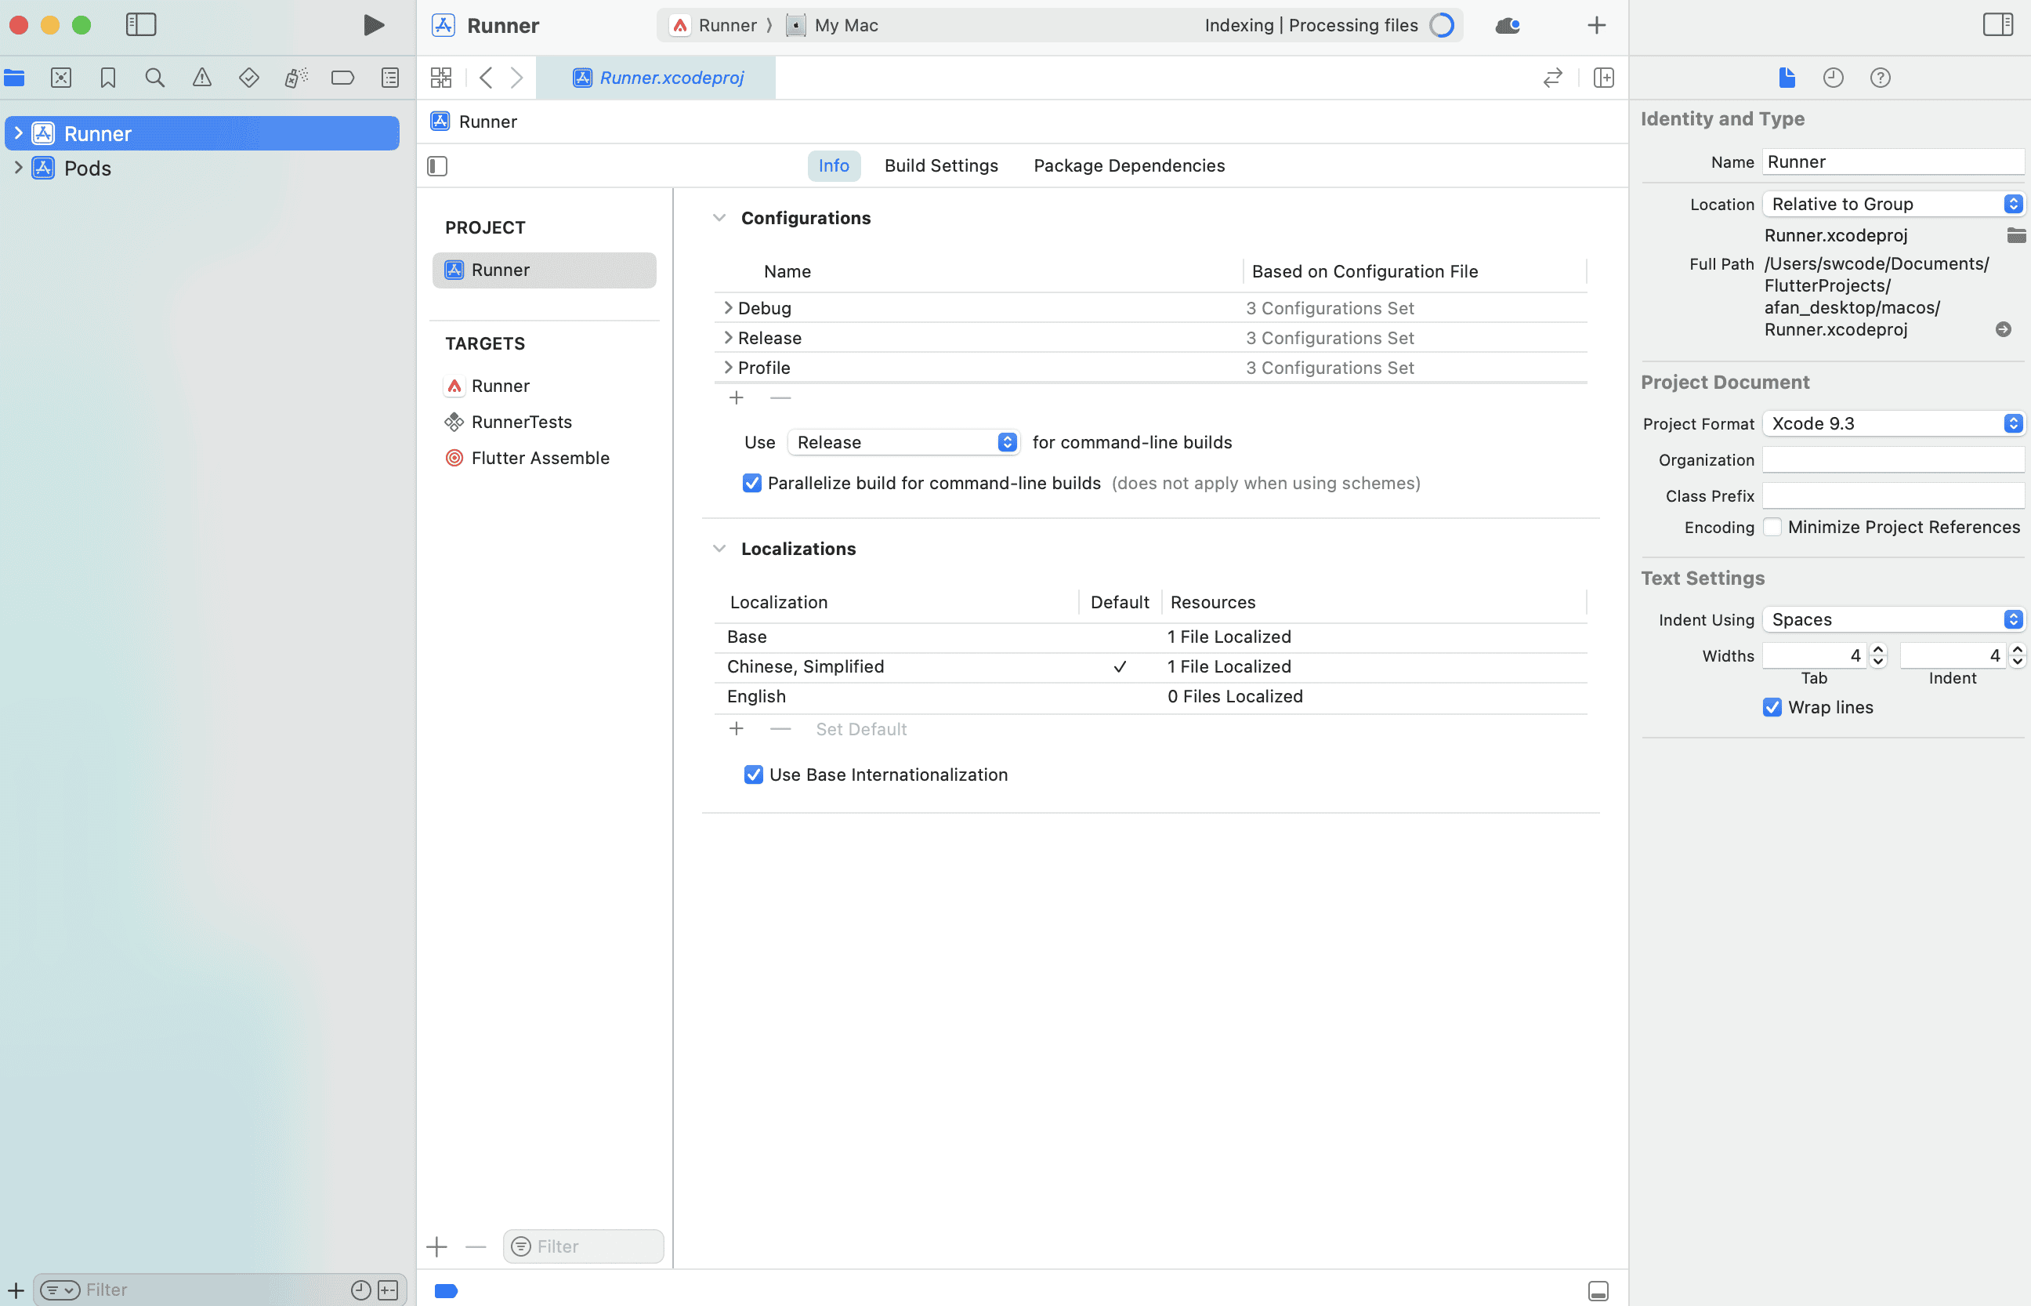This screenshot has height=1306, width=2031.
Task: Open the Find navigator magnifier icon
Action: (154, 78)
